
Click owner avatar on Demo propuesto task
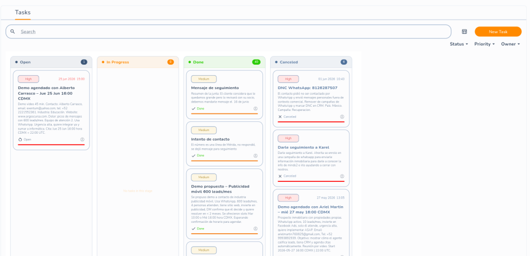(256, 229)
